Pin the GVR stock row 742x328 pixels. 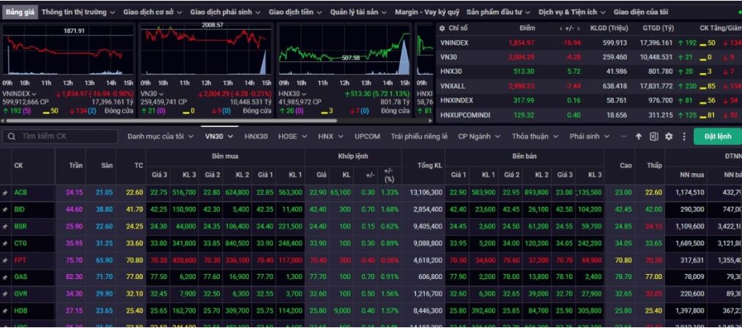4,294
